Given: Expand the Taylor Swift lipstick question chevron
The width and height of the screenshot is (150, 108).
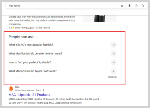Looking at the screenshot, I should tap(113, 71).
